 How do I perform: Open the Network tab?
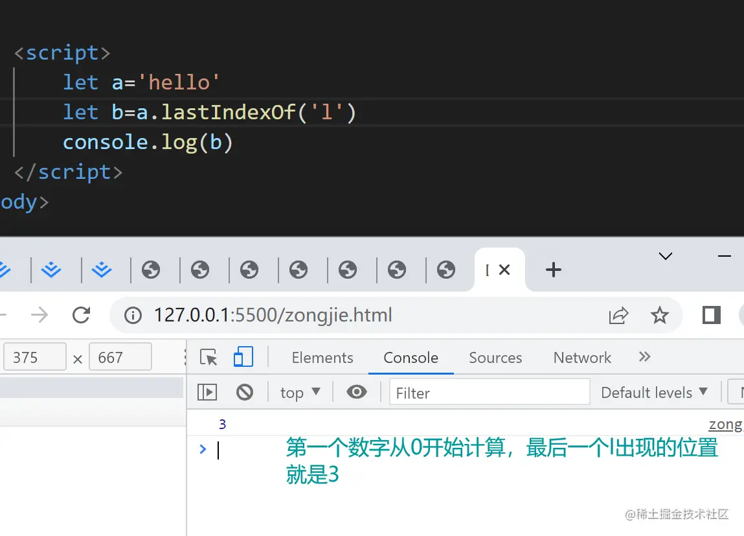click(582, 358)
